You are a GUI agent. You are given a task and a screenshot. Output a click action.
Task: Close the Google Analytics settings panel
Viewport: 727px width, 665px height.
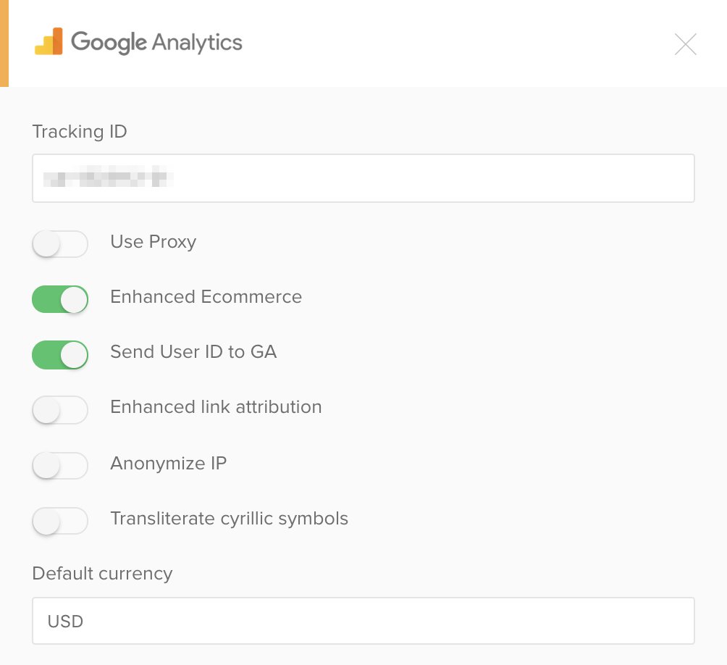(x=685, y=44)
